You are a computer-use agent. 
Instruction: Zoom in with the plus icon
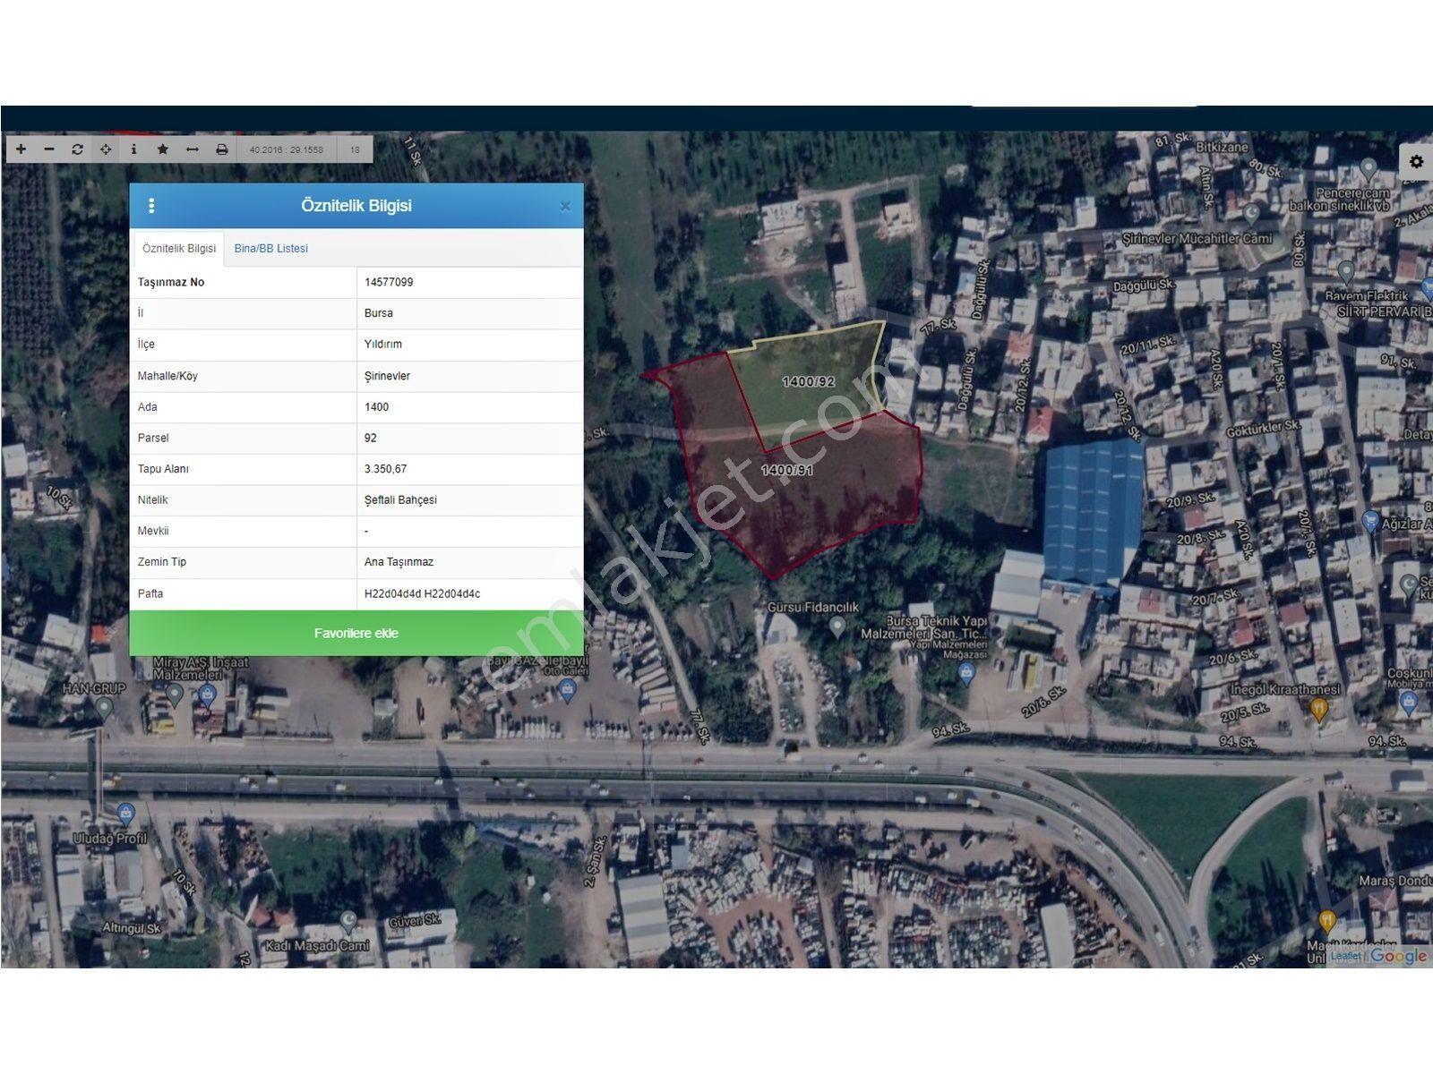[x=21, y=149]
